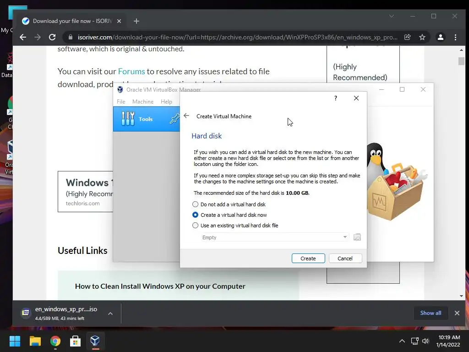
Task: Click the ISO file icon in downloads bar
Action: click(26, 313)
